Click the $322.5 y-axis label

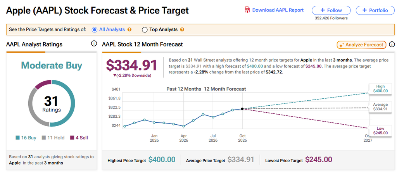[114, 108]
